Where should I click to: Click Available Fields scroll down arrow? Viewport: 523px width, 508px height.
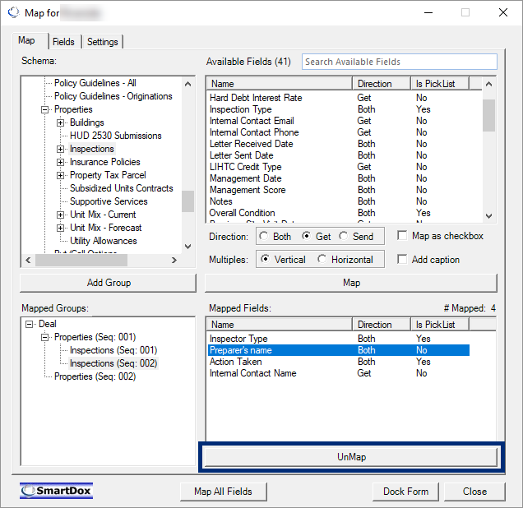(488, 215)
